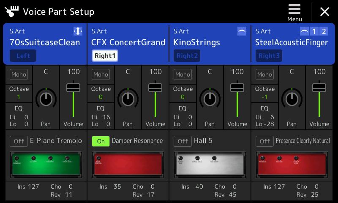This screenshot has height=203, width=338.
Task: Click Rev 25 send for Right3
Action: click(x=307, y=195)
